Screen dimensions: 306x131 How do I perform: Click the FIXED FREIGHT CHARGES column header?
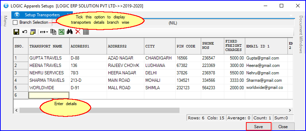click(235, 46)
